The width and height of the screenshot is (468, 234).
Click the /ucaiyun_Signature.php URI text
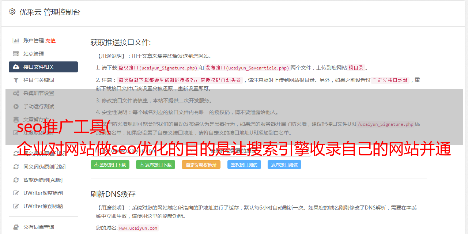point(385,124)
